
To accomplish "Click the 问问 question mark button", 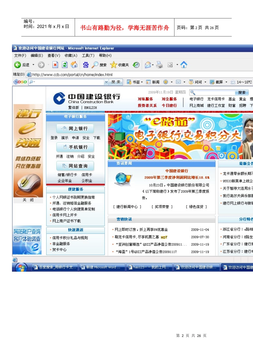I will click(195, 82).
